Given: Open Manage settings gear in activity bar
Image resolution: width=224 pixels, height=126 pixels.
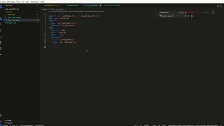Looking at the screenshot, I should point(1,121).
